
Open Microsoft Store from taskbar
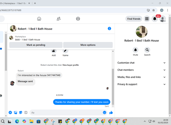tap(39, 121)
